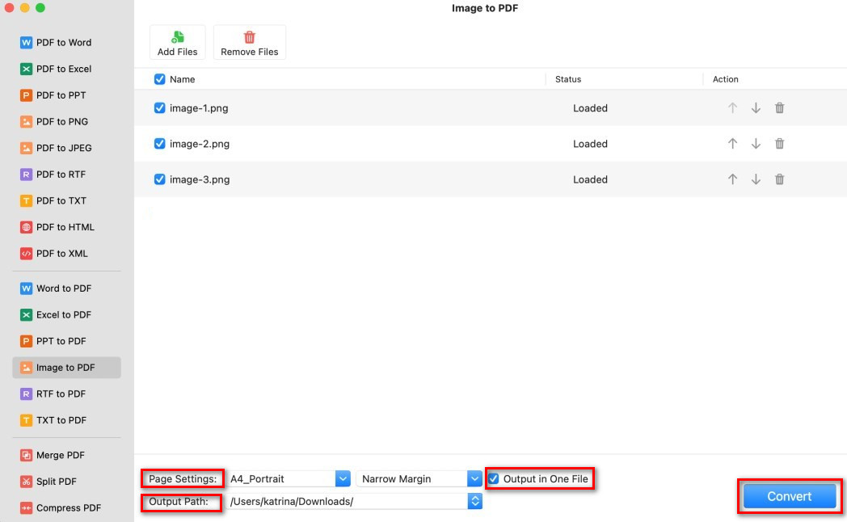
Task: Disable the Output in One File option
Action: (x=493, y=478)
